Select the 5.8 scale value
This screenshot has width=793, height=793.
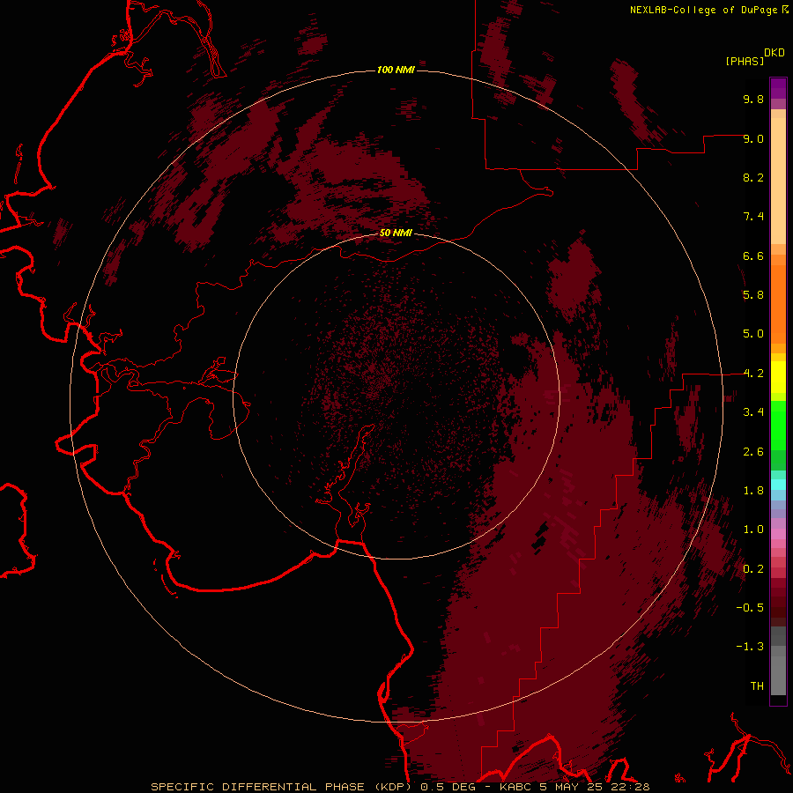(753, 295)
